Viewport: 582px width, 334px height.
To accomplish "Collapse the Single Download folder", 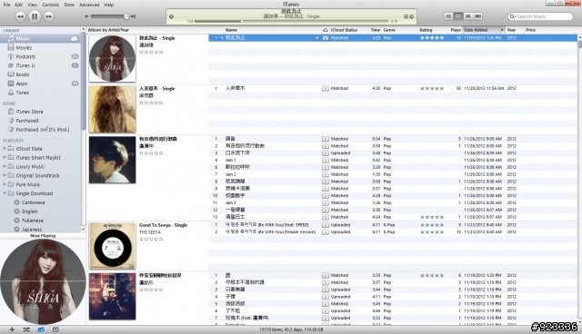I will click(5, 193).
